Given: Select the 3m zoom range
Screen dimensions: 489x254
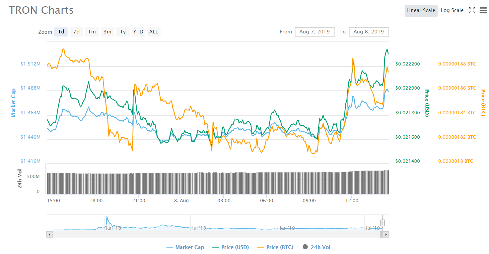Looking at the screenshot, I should click(108, 32).
